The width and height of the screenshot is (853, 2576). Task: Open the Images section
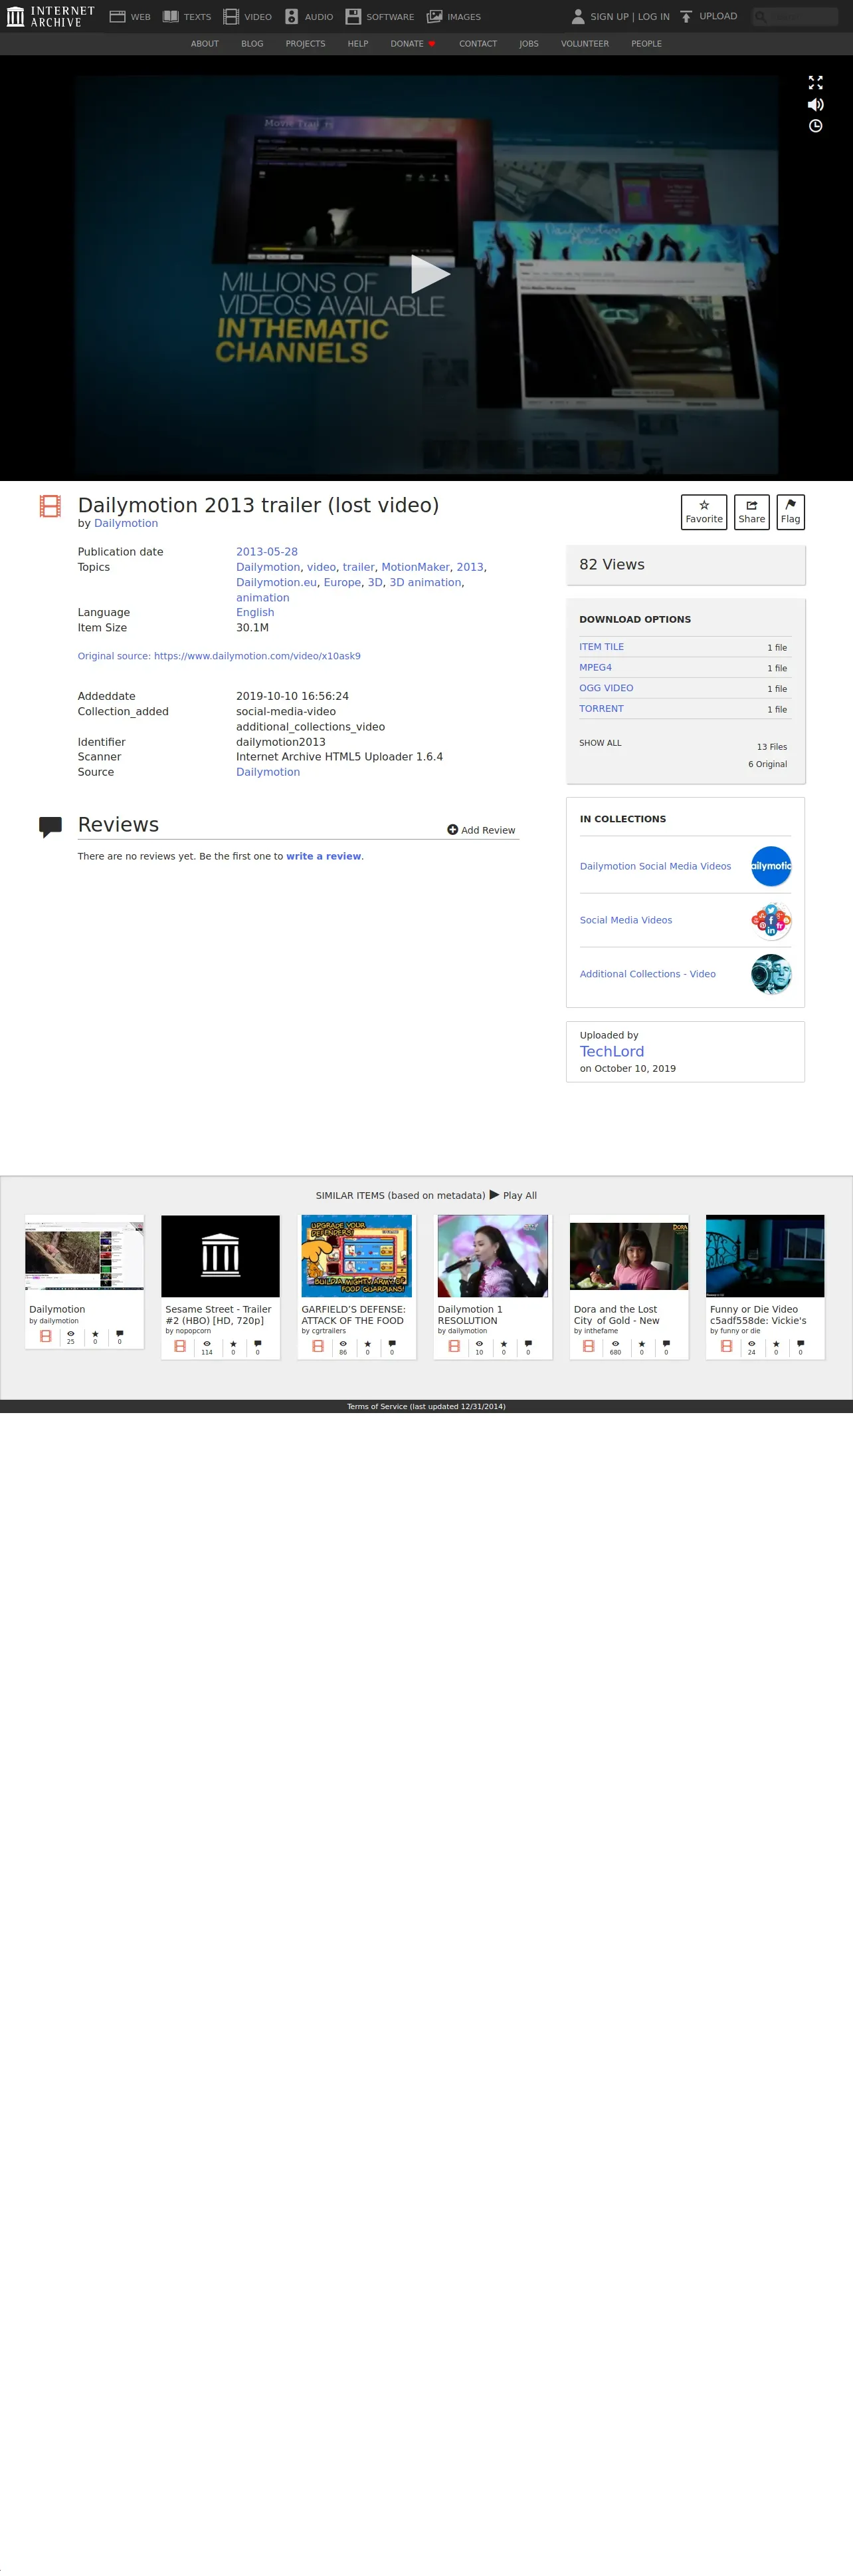(454, 16)
